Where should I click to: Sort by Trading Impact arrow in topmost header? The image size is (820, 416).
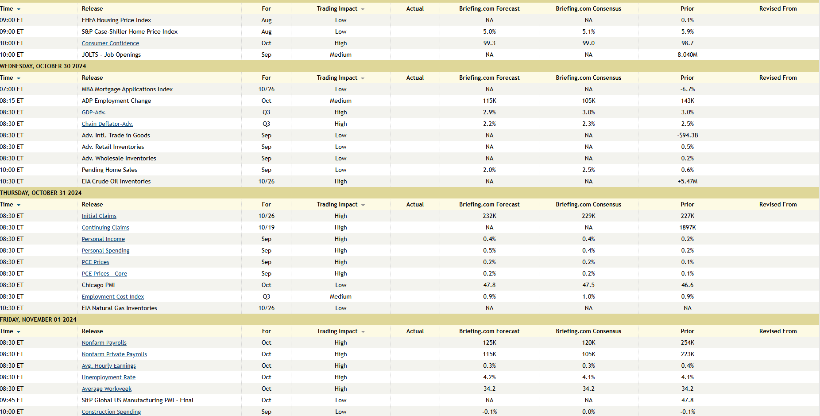click(x=363, y=9)
